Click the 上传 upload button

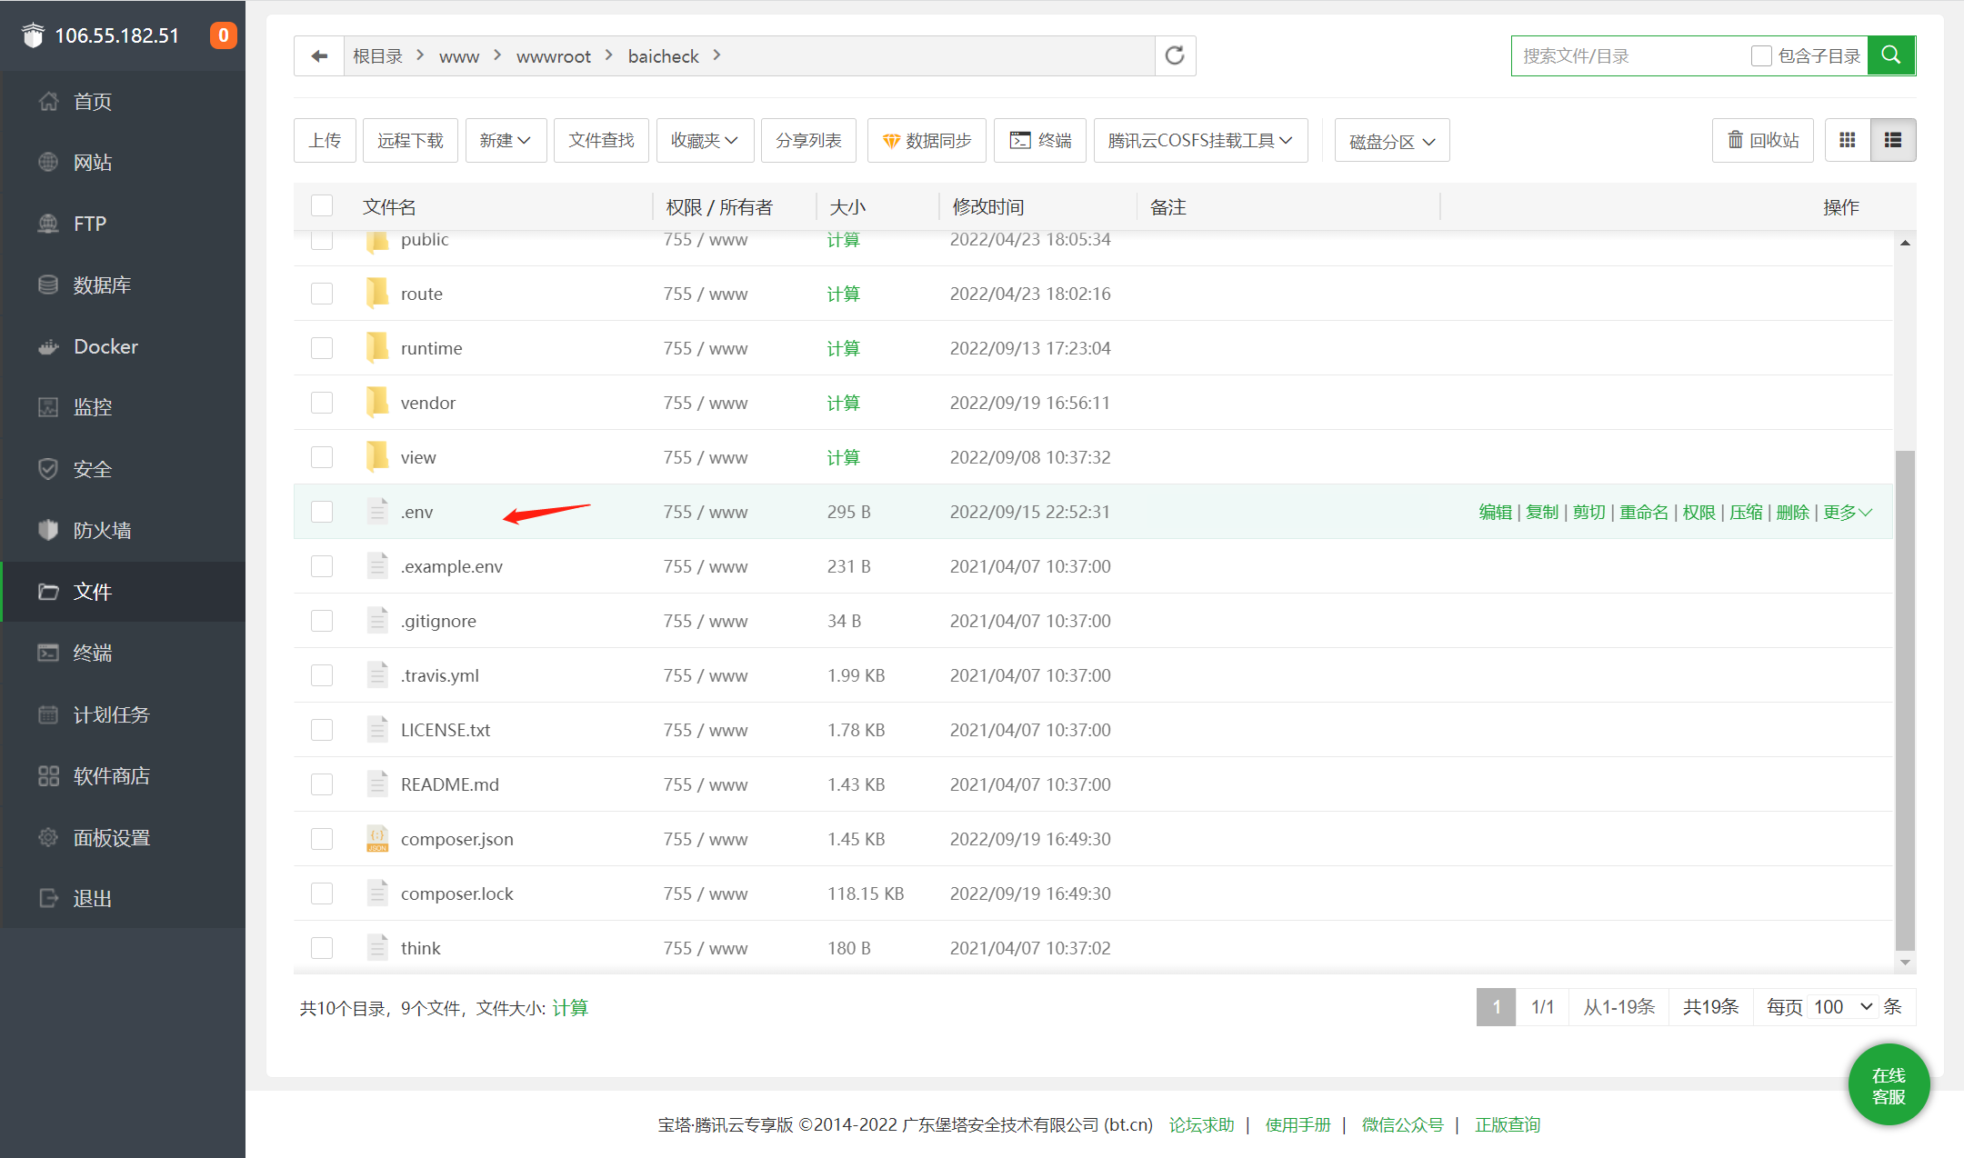325,140
